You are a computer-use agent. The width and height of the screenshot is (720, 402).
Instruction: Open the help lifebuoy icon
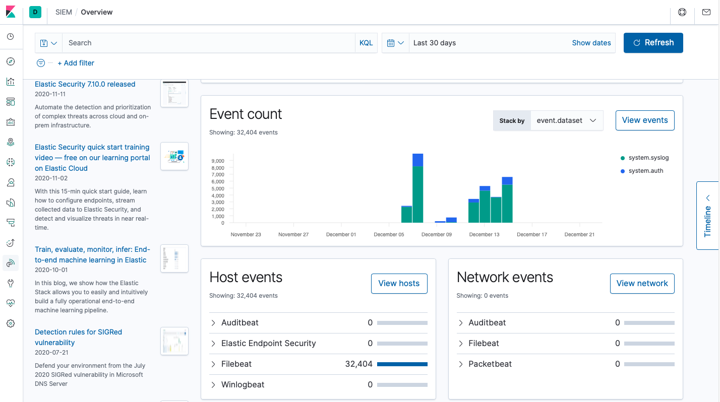(682, 12)
